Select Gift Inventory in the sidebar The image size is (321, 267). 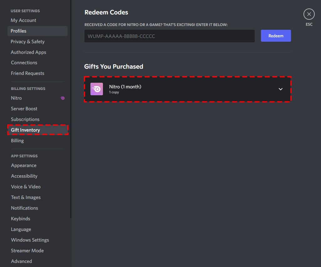click(25, 130)
